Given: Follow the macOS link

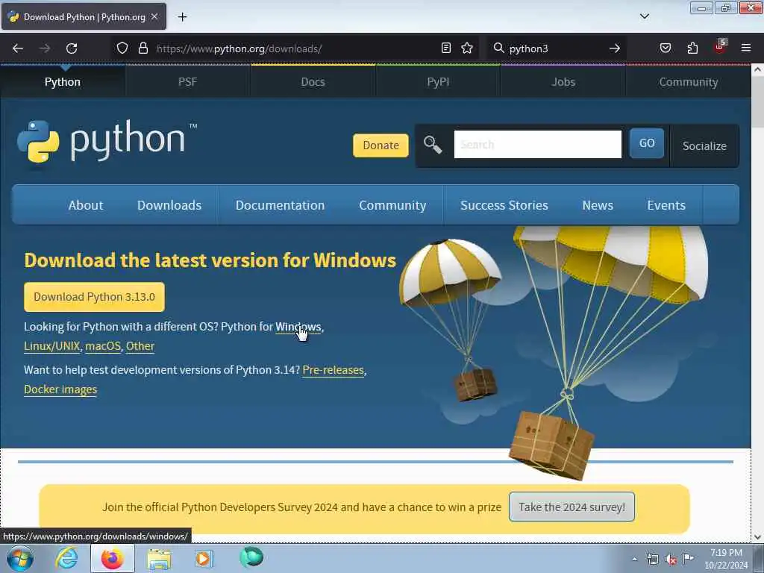Looking at the screenshot, I should point(103,346).
